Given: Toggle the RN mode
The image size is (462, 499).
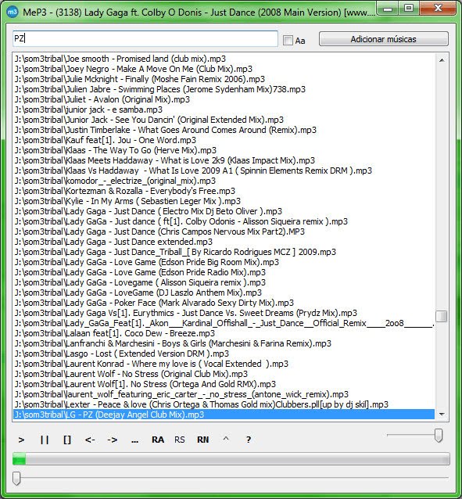Looking at the screenshot, I should [x=203, y=440].
